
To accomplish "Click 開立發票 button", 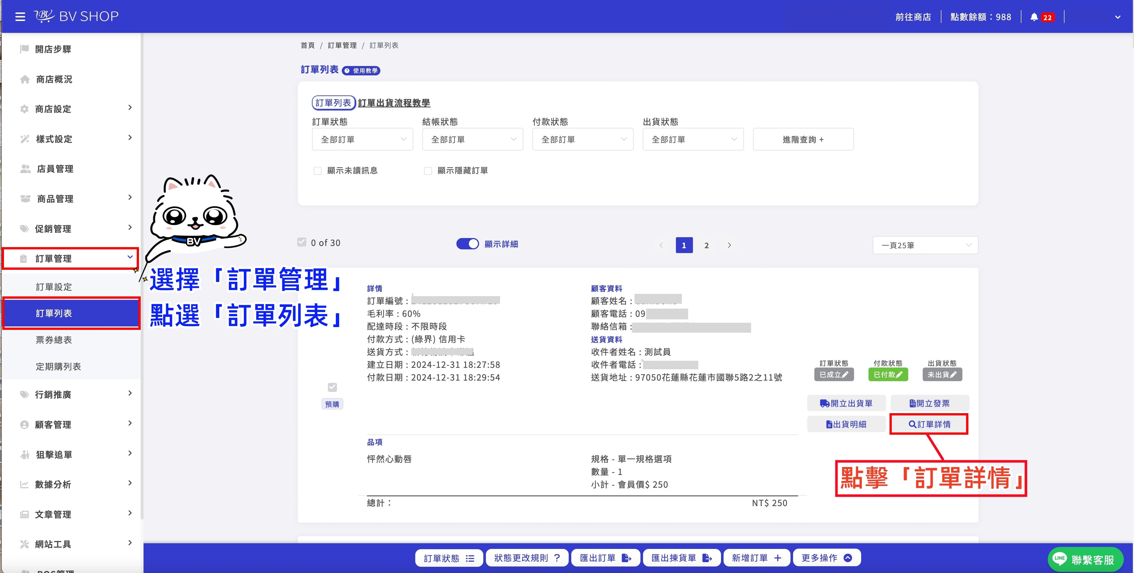I will [929, 403].
